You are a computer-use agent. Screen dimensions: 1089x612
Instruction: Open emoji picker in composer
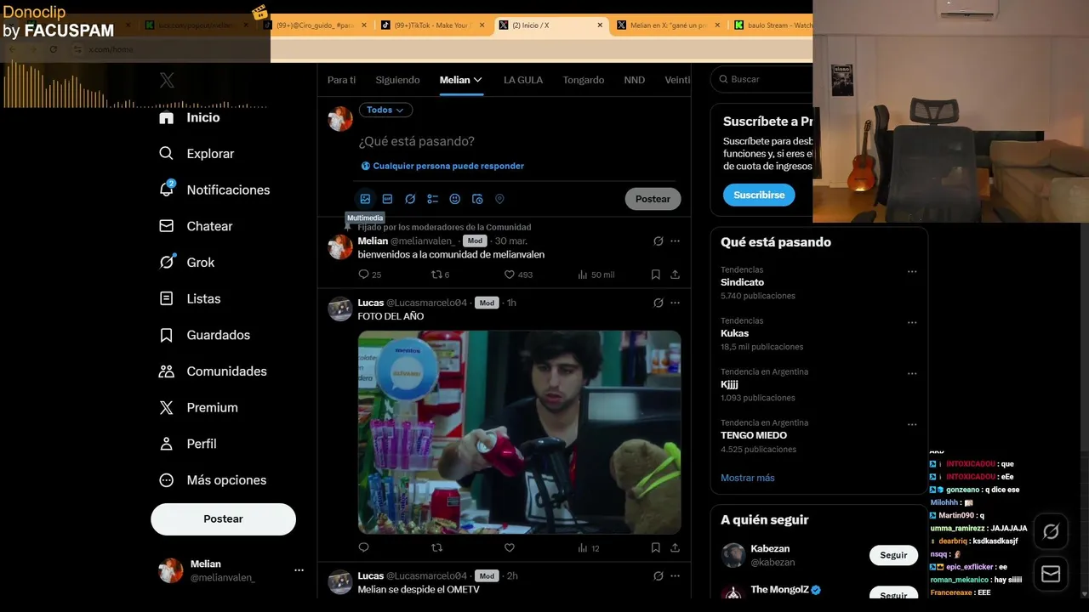[x=455, y=199]
